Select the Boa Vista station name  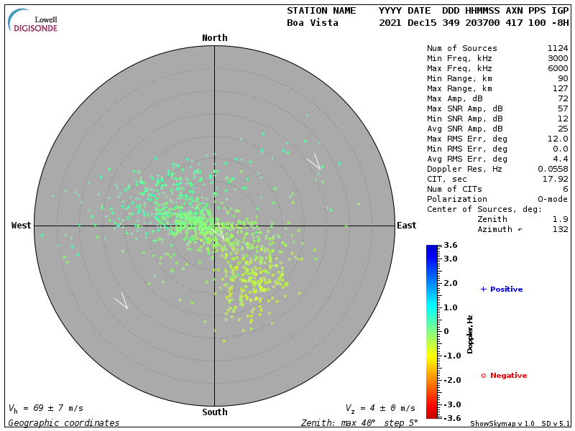click(x=313, y=23)
